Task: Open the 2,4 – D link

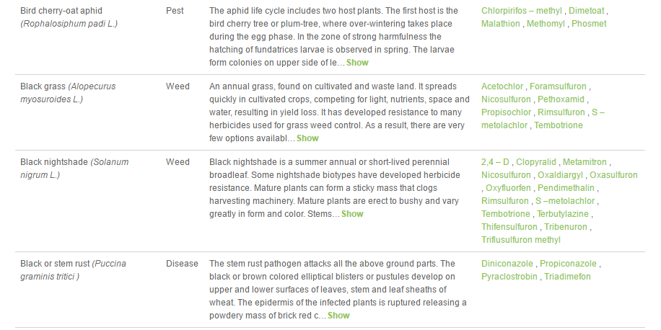Action: tap(495, 162)
